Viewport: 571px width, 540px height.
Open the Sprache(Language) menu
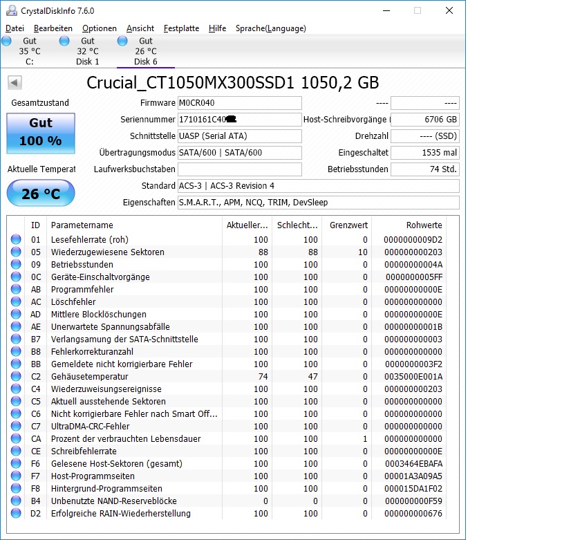pos(270,28)
